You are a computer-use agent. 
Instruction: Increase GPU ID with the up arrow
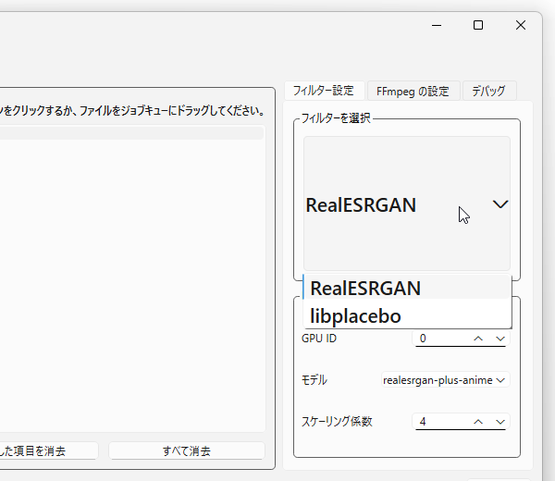(478, 339)
